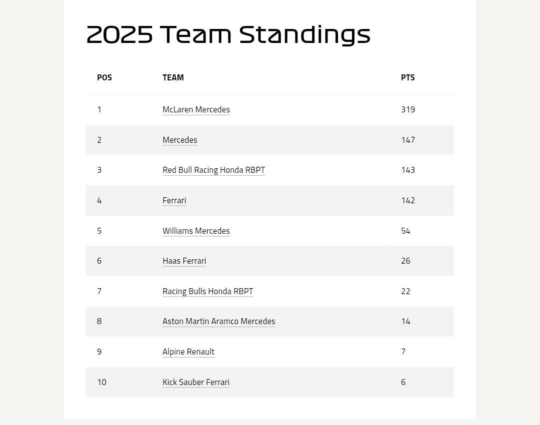Click the 54 points Williams cell
The height and width of the screenshot is (425, 540).
[405, 231]
